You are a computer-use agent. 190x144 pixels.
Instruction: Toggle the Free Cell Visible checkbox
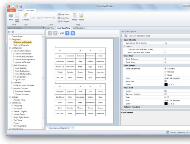166,91
